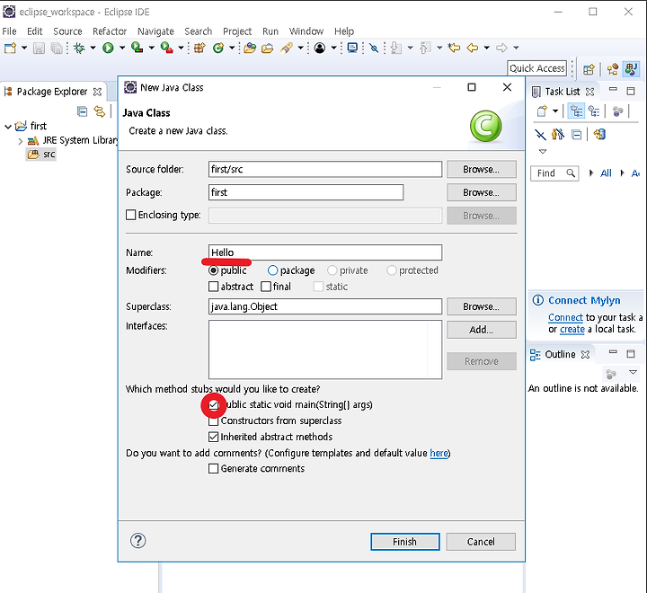Screen dimensions: 647x593
Task: Click the Open Perspective icon
Action: point(589,69)
